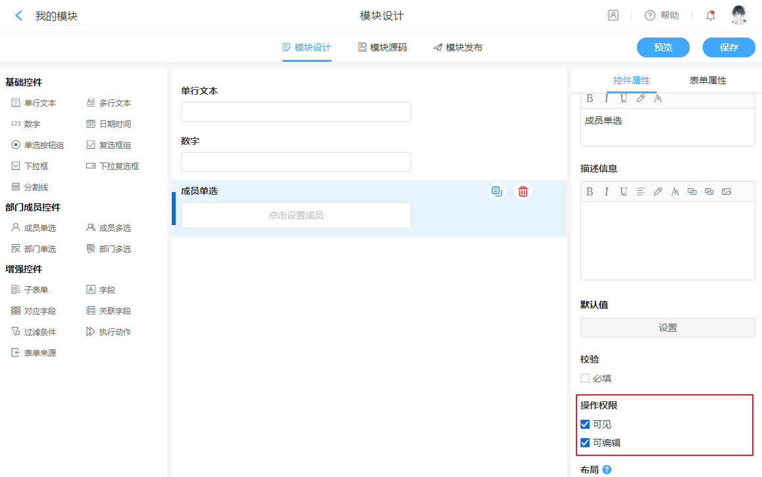Select the 下拉复选框 control

113,166
